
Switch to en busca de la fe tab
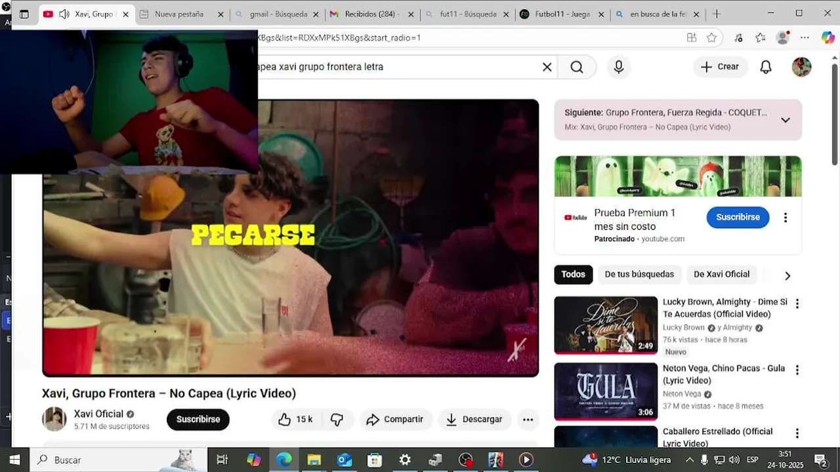(x=658, y=14)
